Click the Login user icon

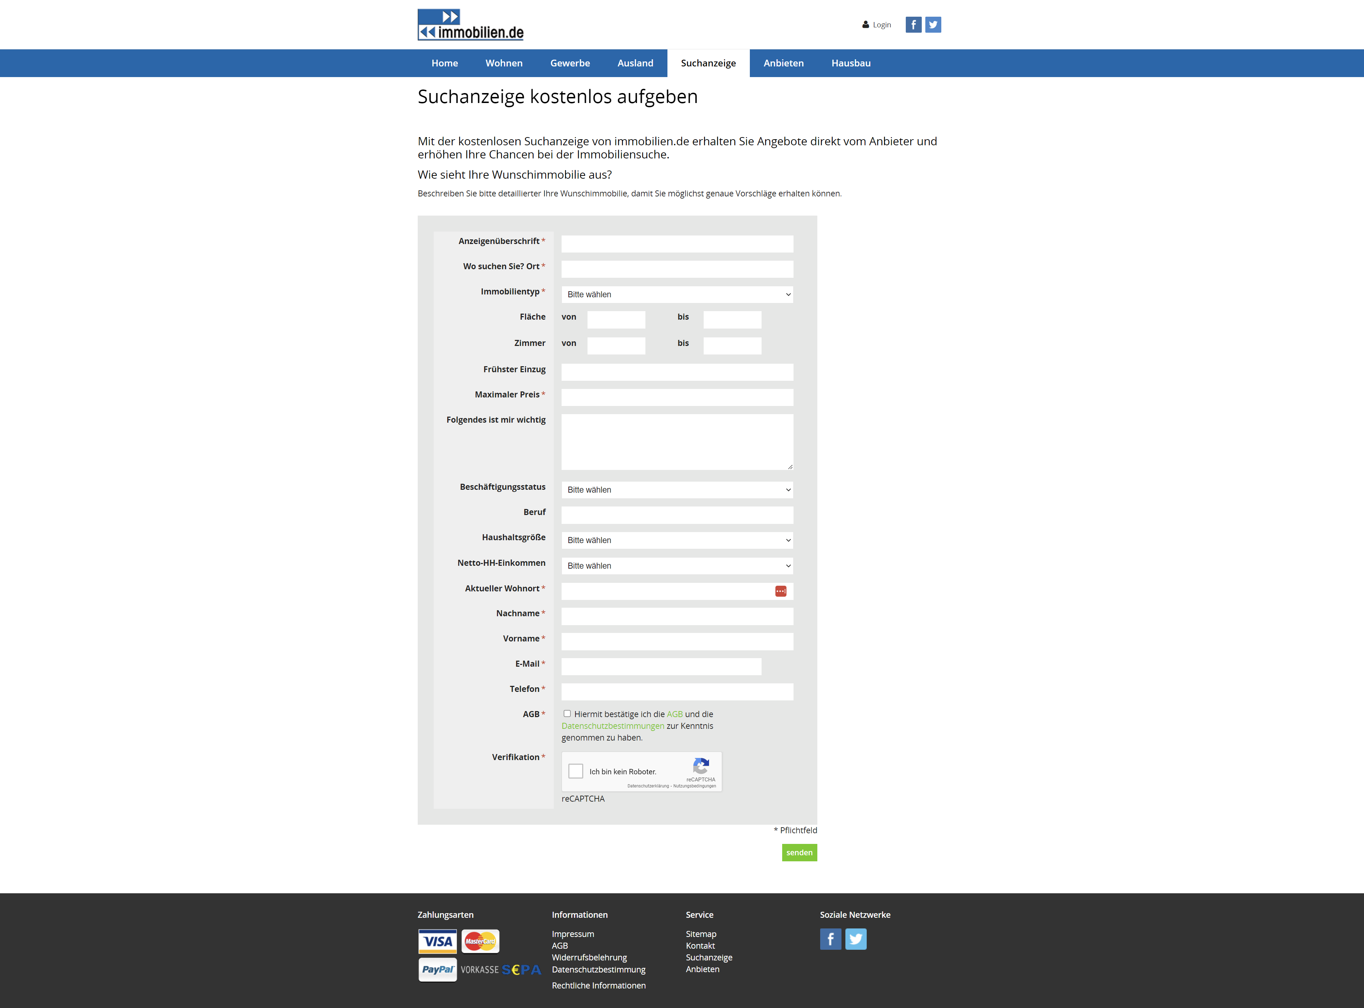pyautogui.click(x=865, y=25)
